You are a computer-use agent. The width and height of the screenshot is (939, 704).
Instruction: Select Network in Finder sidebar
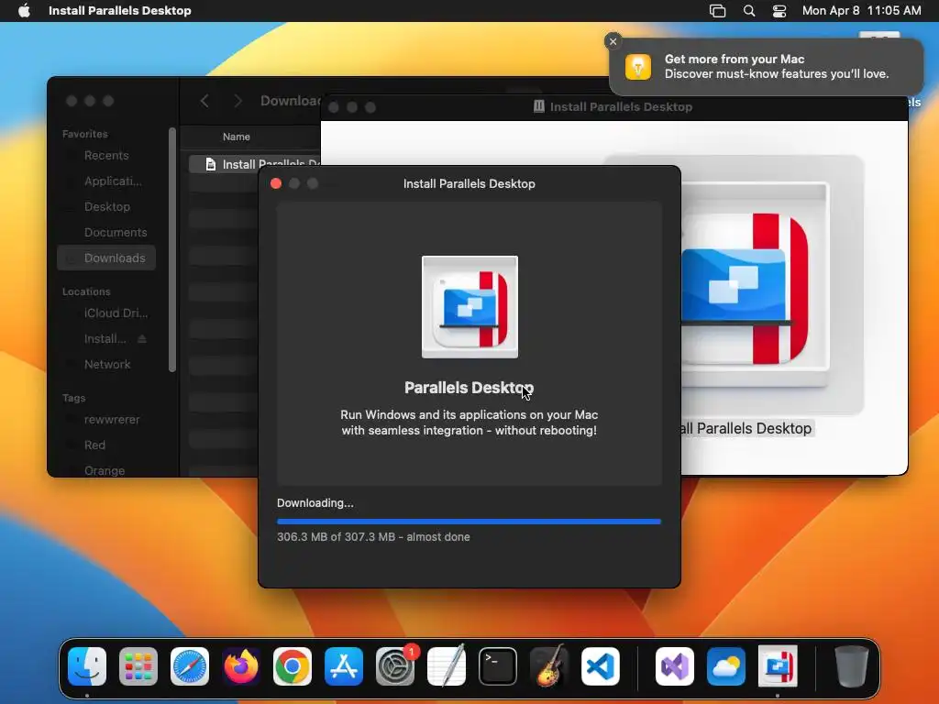106,365
